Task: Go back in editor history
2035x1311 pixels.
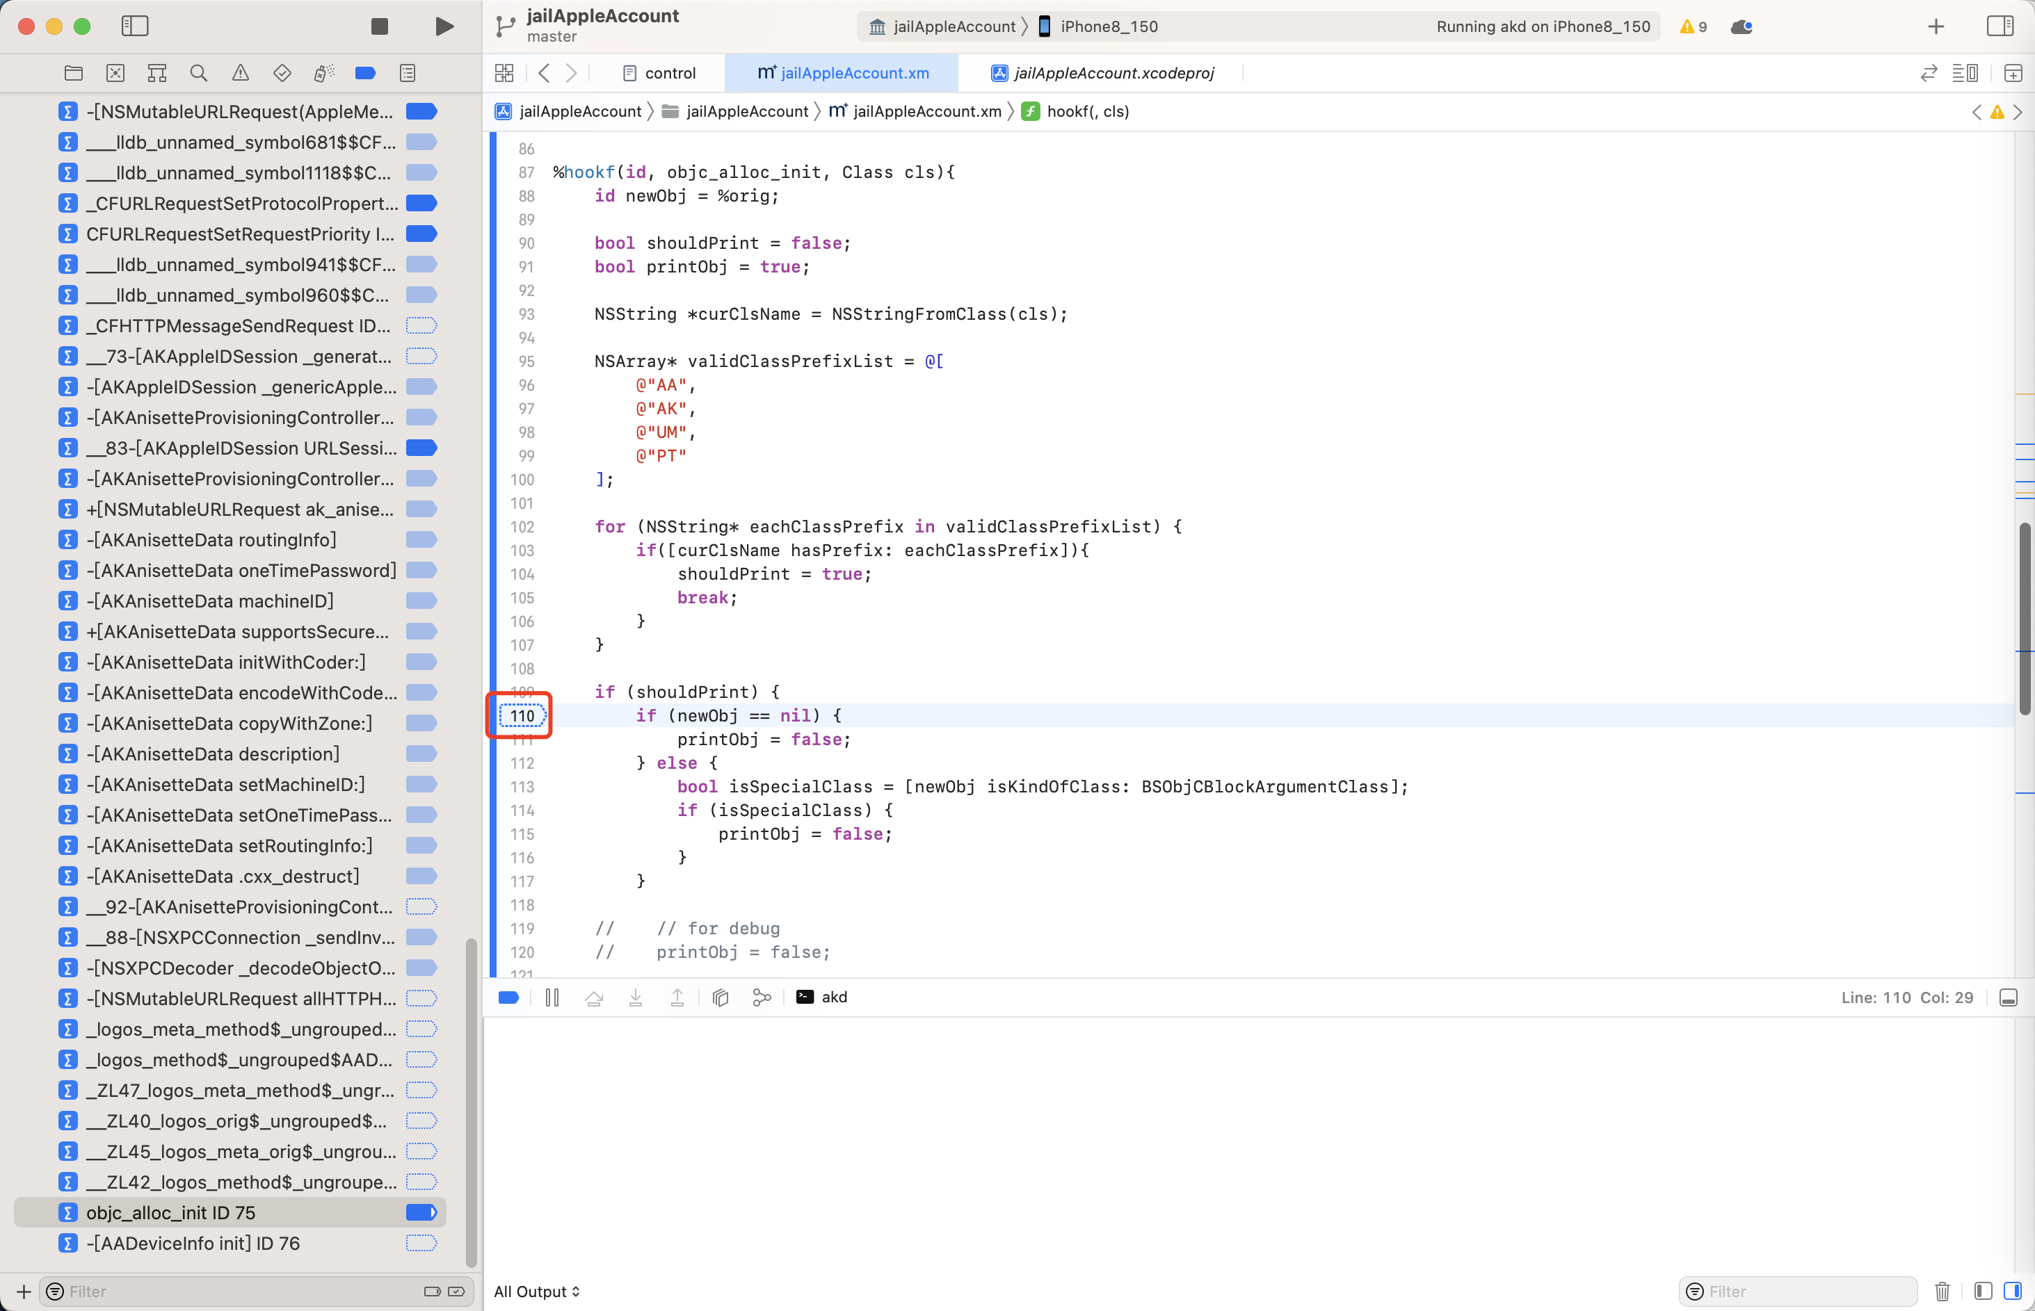Action: coord(545,73)
